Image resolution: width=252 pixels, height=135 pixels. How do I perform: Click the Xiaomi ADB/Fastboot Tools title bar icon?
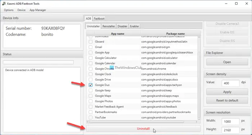4,4
